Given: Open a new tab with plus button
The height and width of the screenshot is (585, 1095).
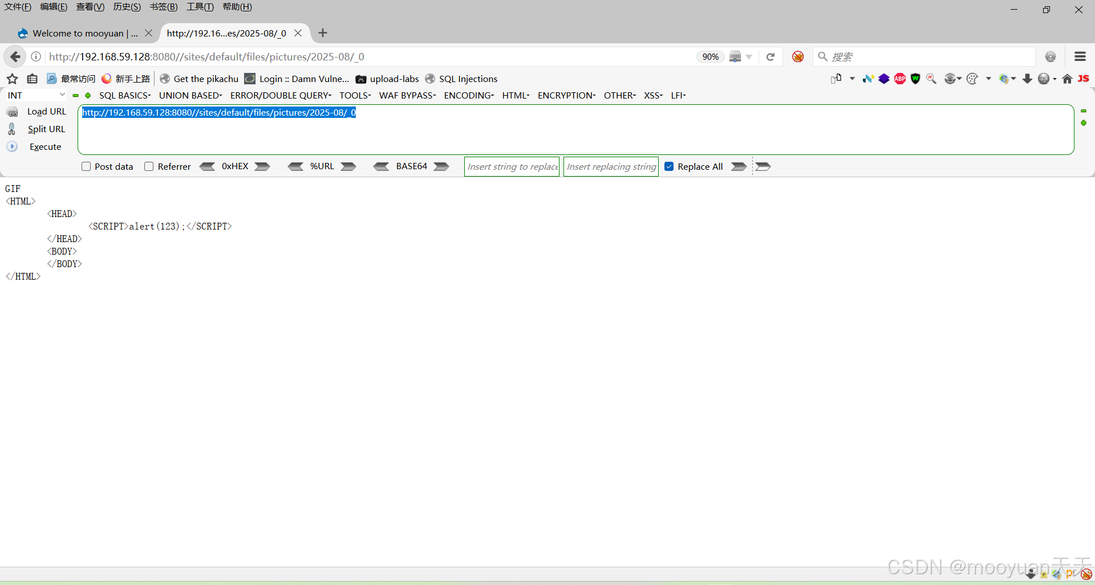Looking at the screenshot, I should [x=323, y=33].
